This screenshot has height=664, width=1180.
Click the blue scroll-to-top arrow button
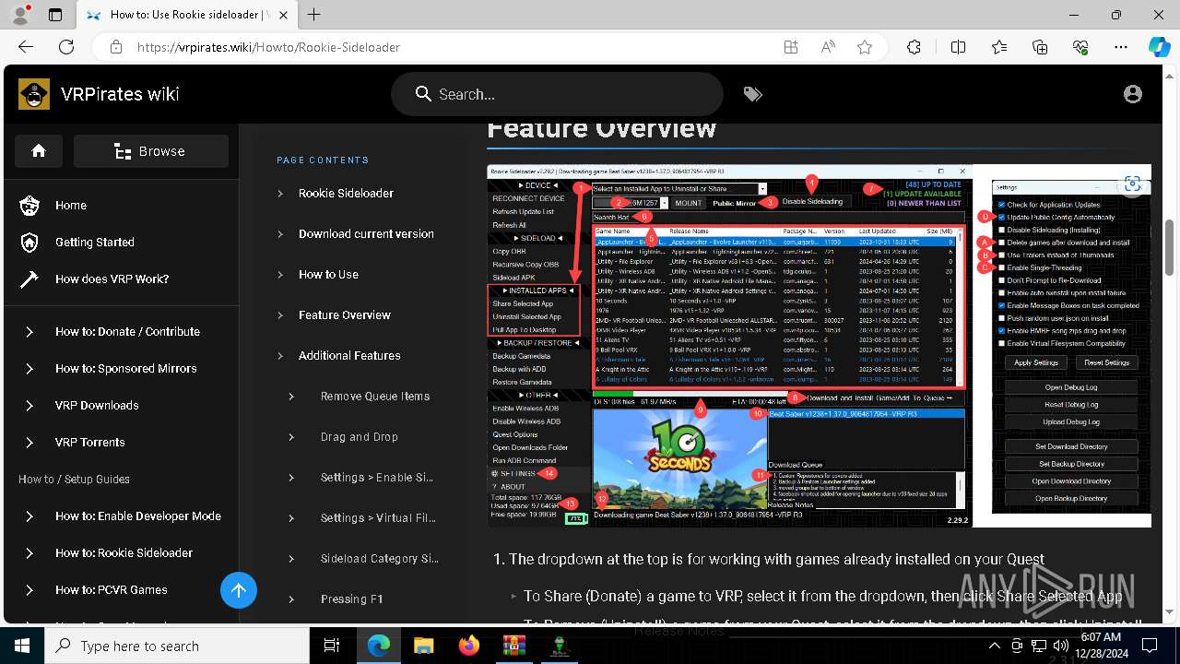point(239,590)
